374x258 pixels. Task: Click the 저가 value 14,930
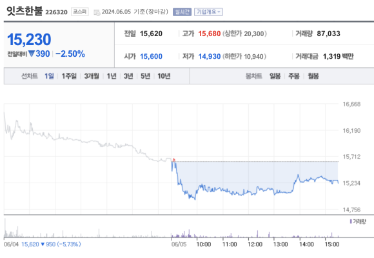click(209, 57)
